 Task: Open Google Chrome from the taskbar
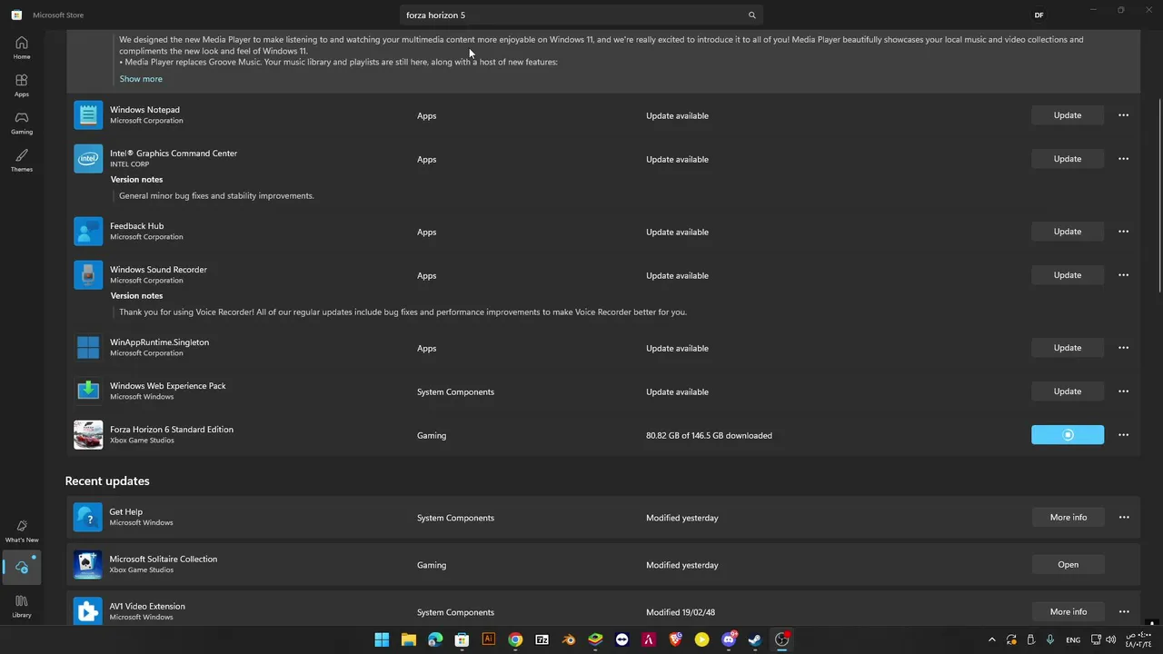[515, 639]
